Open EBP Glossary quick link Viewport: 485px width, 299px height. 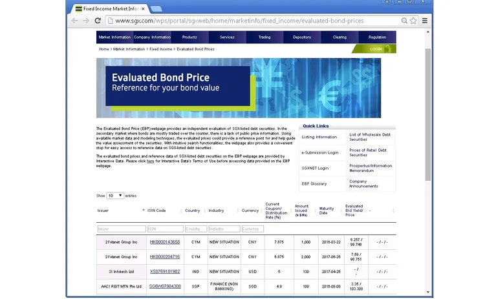click(x=314, y=184)
